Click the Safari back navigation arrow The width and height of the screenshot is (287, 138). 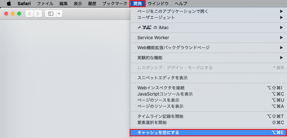[30, 14]
